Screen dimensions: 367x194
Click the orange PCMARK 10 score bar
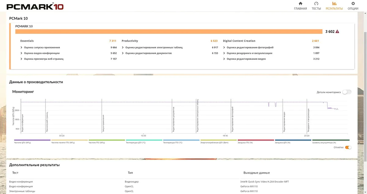[x=169, y=31]
